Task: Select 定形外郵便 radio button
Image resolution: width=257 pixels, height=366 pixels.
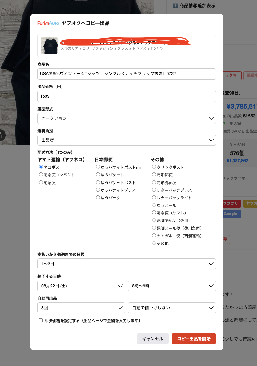Action: [x=154, y=182]
